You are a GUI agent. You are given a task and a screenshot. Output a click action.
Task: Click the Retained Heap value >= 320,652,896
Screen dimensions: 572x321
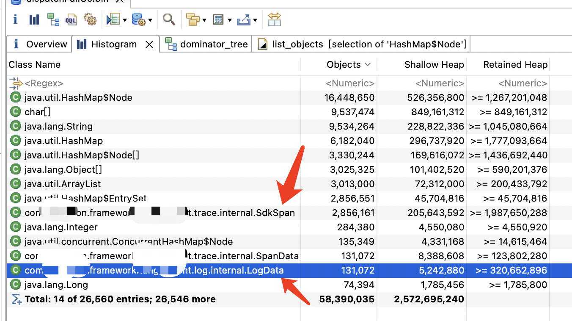(511, 270)
